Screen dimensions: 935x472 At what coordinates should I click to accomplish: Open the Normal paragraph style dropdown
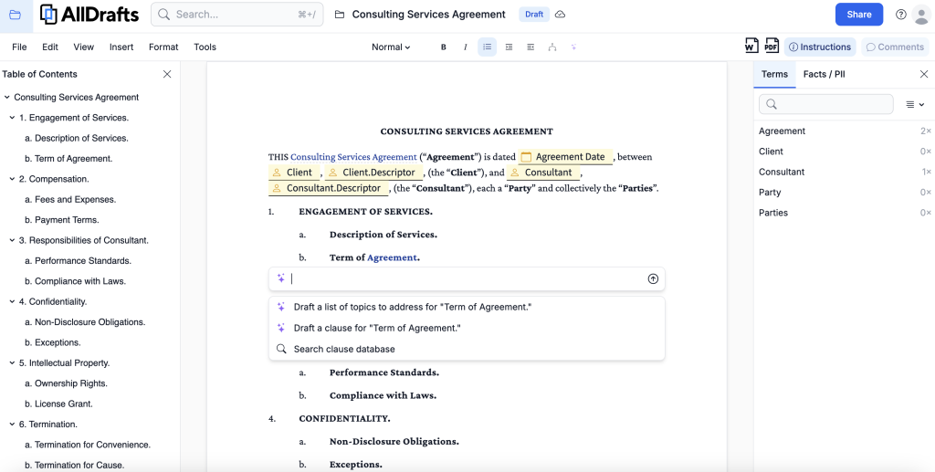[x=391, y=47]
